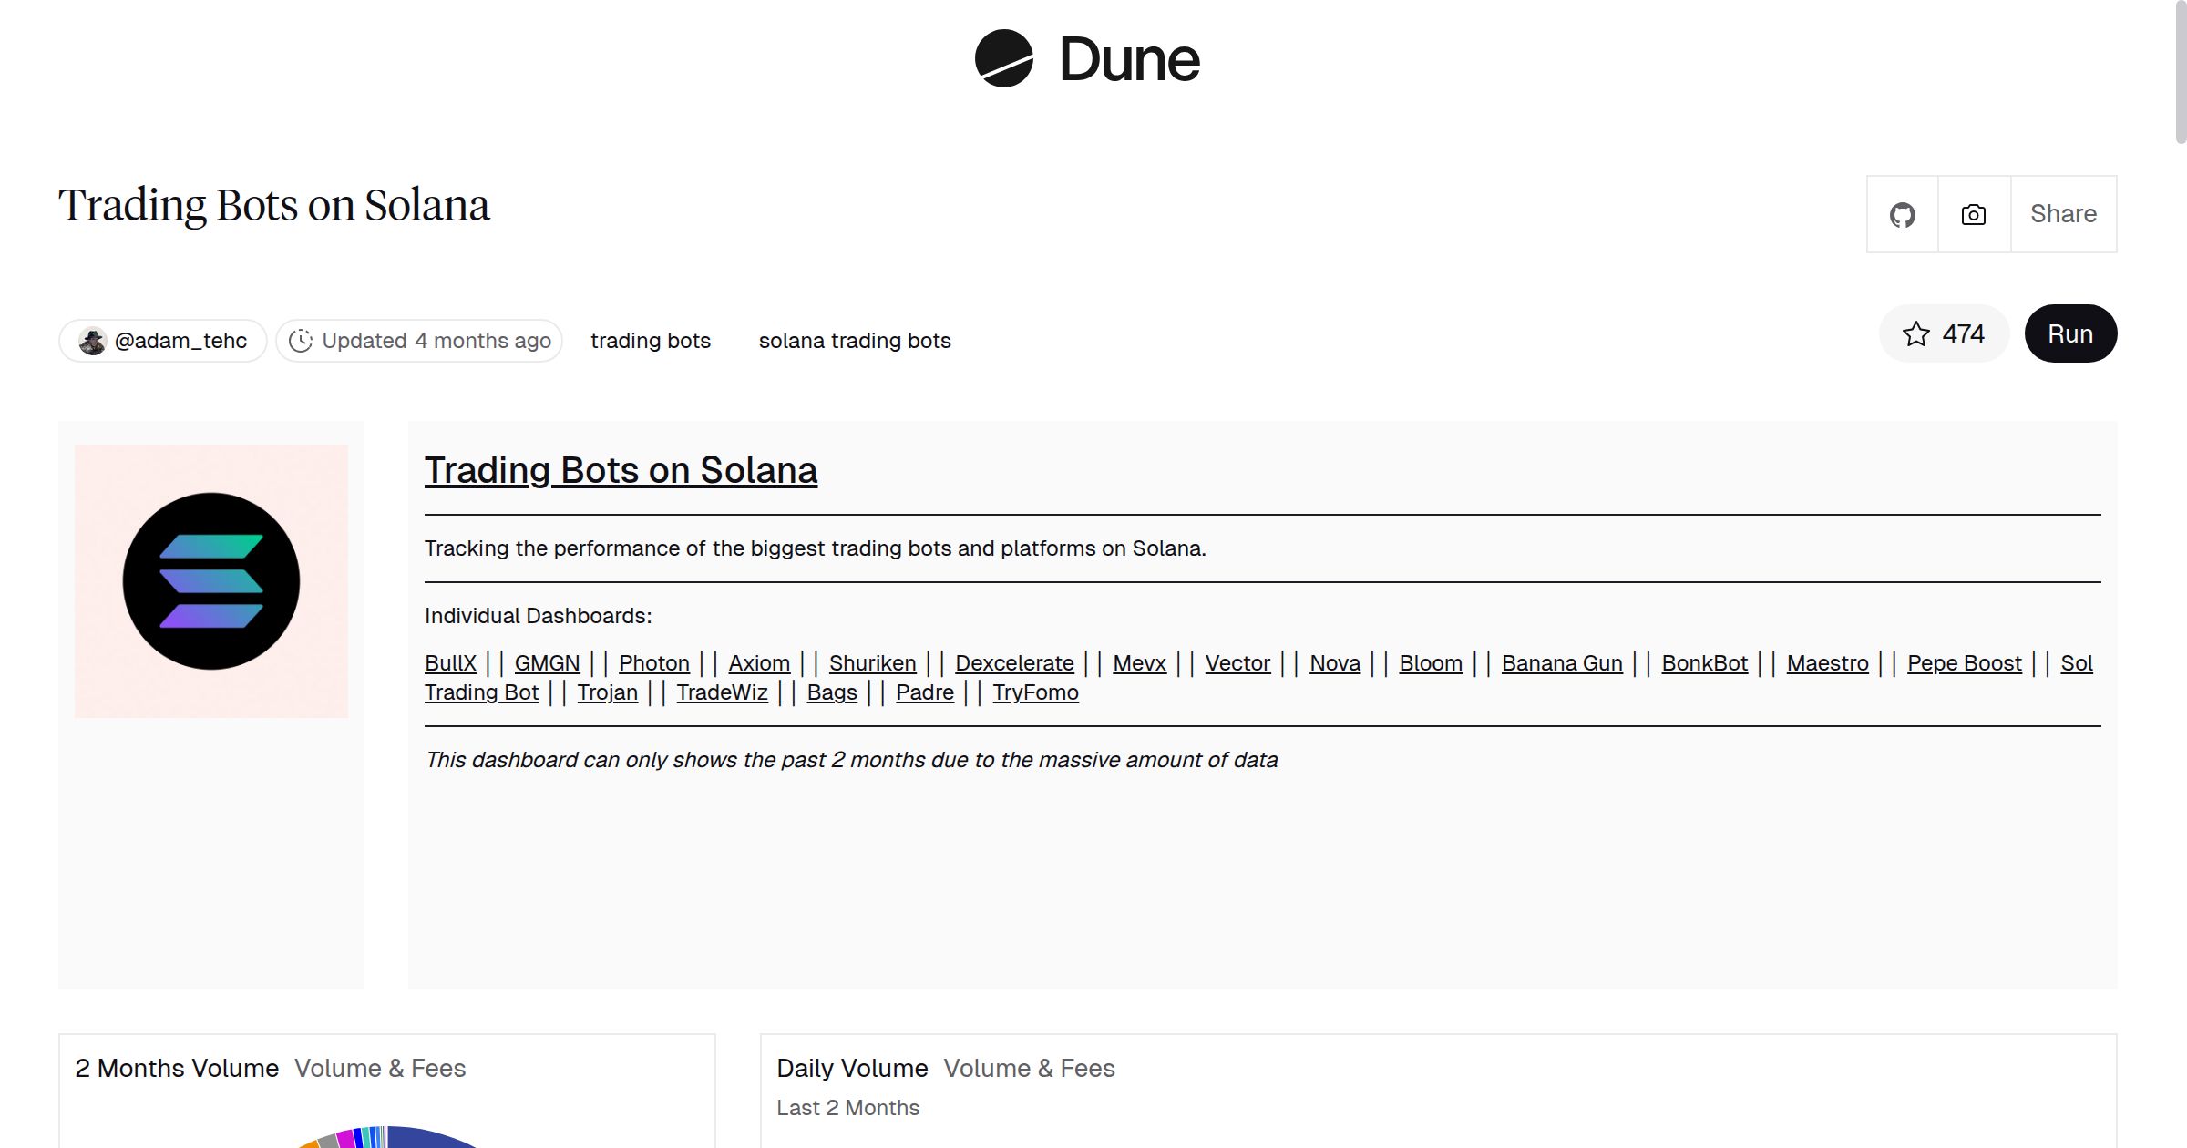Open the BullX individual dashboard

click(451, 663)
